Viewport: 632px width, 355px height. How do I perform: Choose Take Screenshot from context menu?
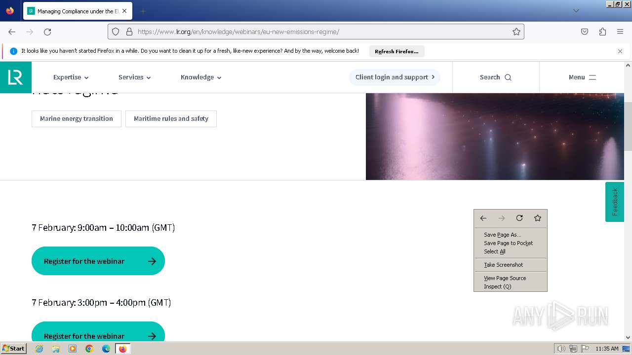[511, 265]
